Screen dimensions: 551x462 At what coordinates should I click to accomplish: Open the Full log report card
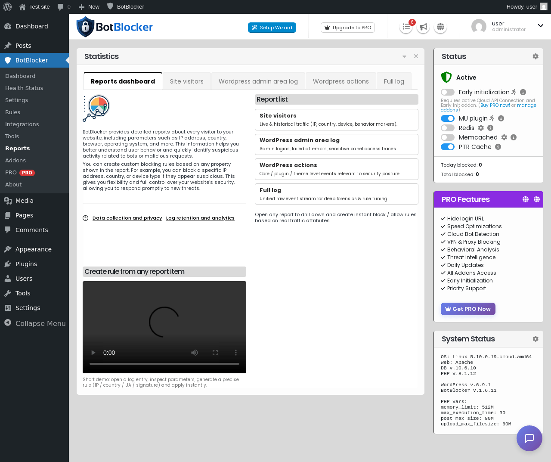point(337,194)
